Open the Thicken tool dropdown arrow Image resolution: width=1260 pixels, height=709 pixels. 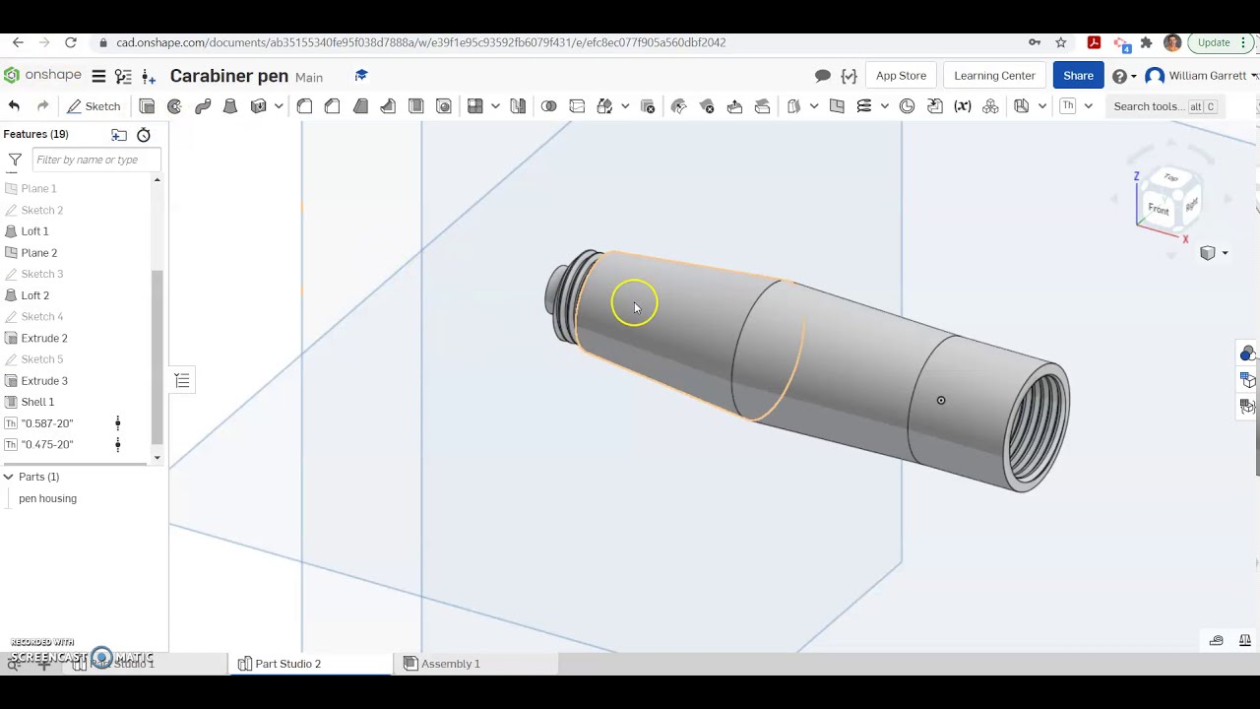[x=279, y=106]
